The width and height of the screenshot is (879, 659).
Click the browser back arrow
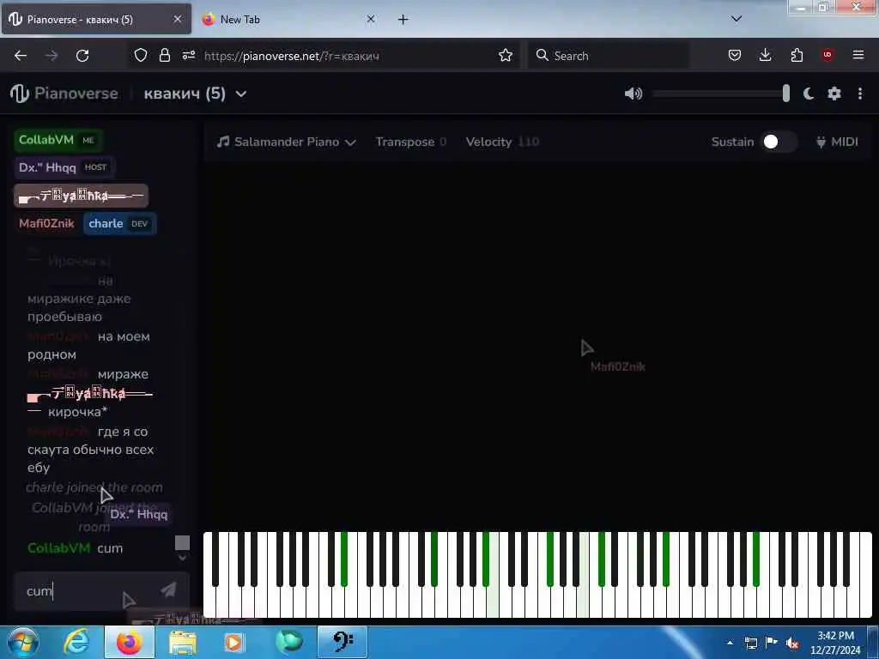[x=21, y=56]
